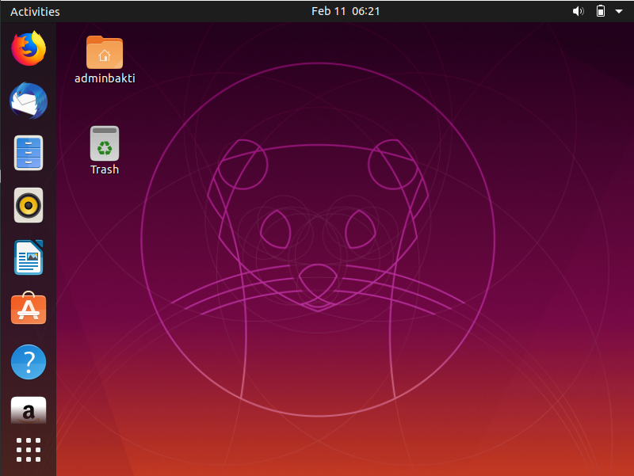Click the desktop wallpaper mascot artwork
Screen dimensions: 634x476
pyautogui.click(x=317, y=238)
